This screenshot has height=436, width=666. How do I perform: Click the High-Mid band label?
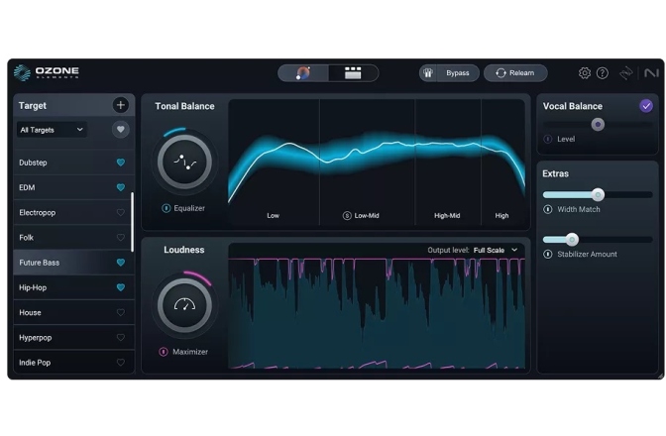point(447,216)
